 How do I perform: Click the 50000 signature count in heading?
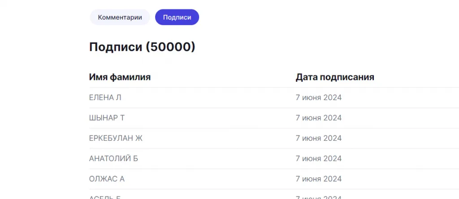point(170,47)
